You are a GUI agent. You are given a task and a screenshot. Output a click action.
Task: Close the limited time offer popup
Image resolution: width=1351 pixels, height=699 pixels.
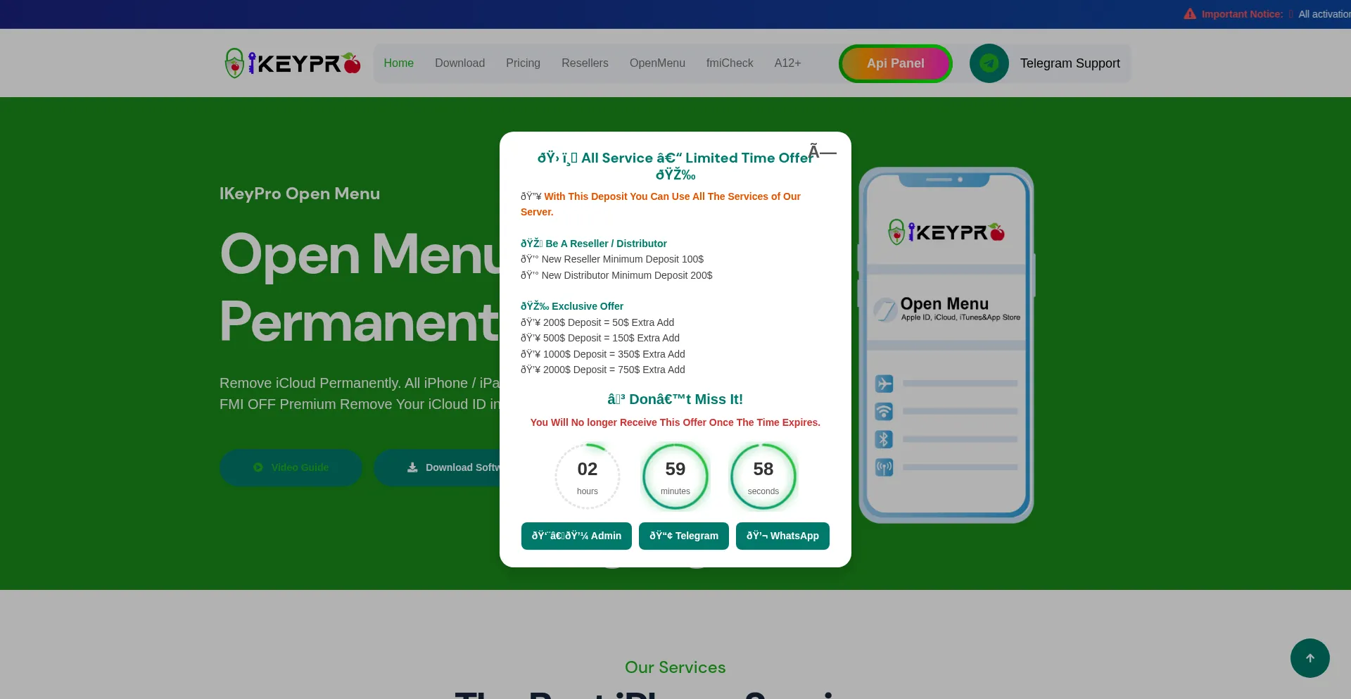821,152
